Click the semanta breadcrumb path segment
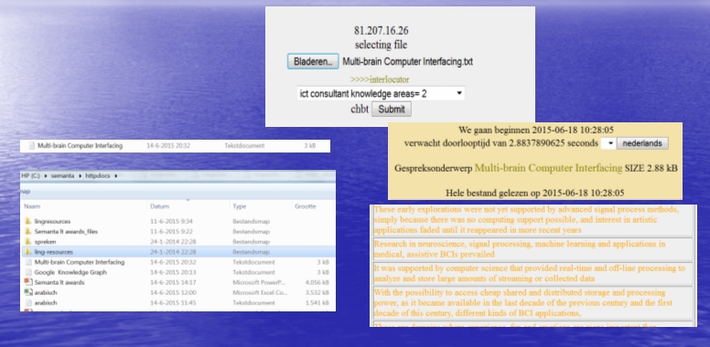This screenshot has height=347, width=710. tap(62, 175)
